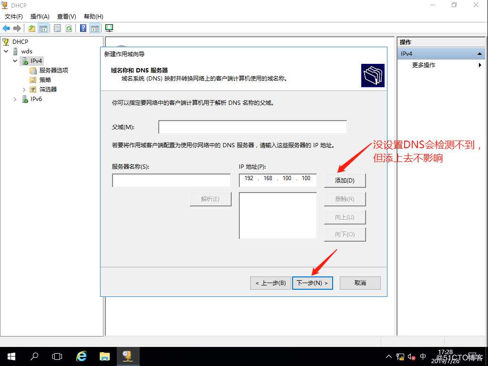Collapse the IPv4 node
This screenshot has width=488, height=366.
tap(15, 61)
